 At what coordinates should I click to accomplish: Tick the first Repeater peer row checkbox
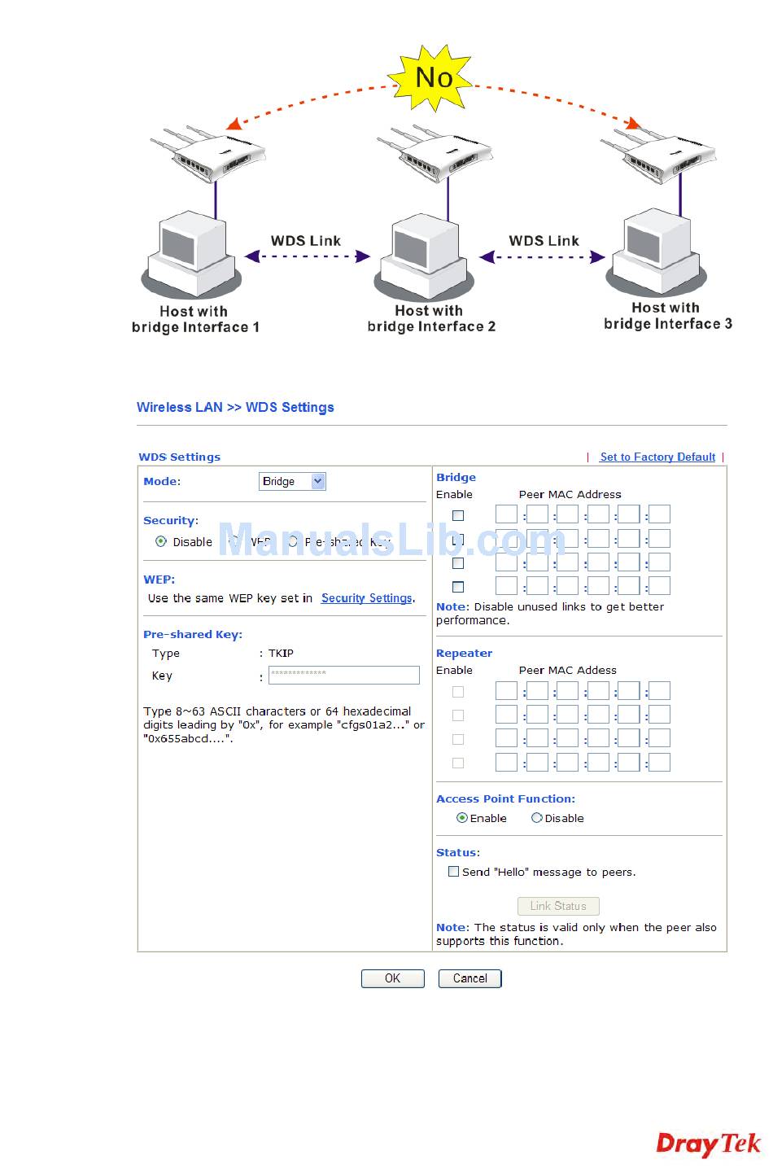coord(458,692)
